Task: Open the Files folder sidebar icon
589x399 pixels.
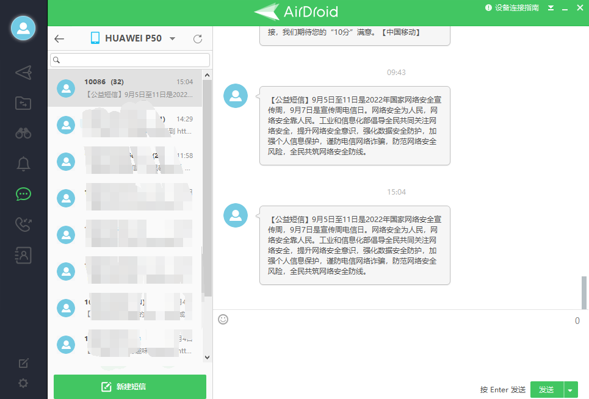Action: coord(23,103)
